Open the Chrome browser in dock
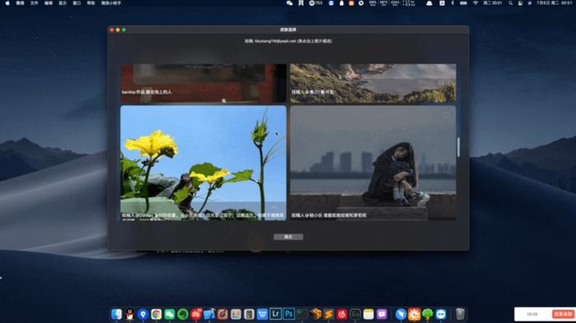The height and width of the screenshot is (323, 576). coord(156,314)
